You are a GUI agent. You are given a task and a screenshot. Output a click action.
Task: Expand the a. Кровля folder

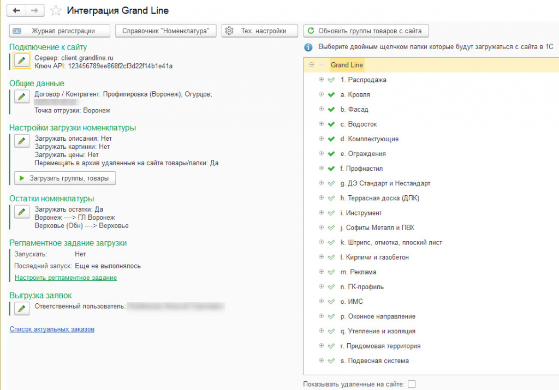pos(321,94)
